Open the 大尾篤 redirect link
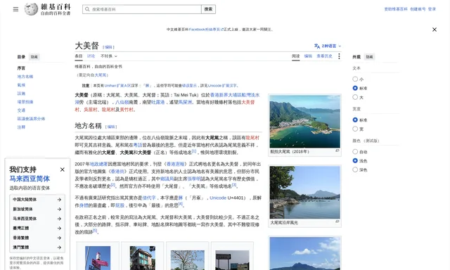Viewport: 450px width, 270px height. coord(101,75)
